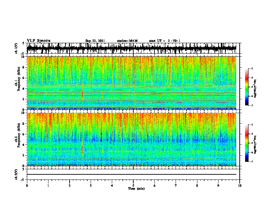The width and height of the screenshot is (270, 208).
Task: Click the -4 tick label on ch.2 colorbar
Action: pyautogui.click(x=252, y=134)
